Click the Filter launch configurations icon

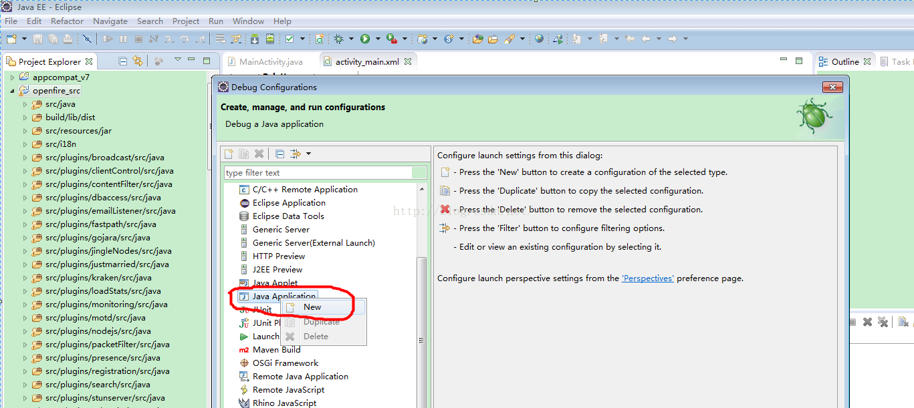(296, 154)
